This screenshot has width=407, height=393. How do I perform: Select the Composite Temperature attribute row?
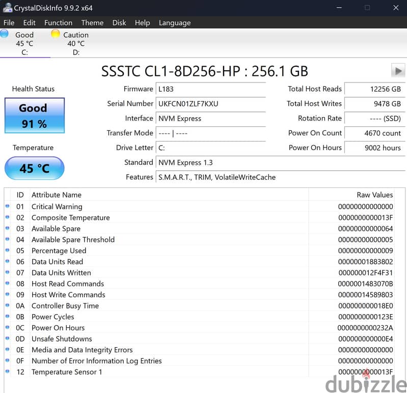(x=199, y=218)
